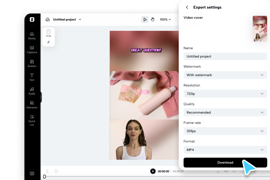Select the pointer cursor tool

click(x=145, y=20)
